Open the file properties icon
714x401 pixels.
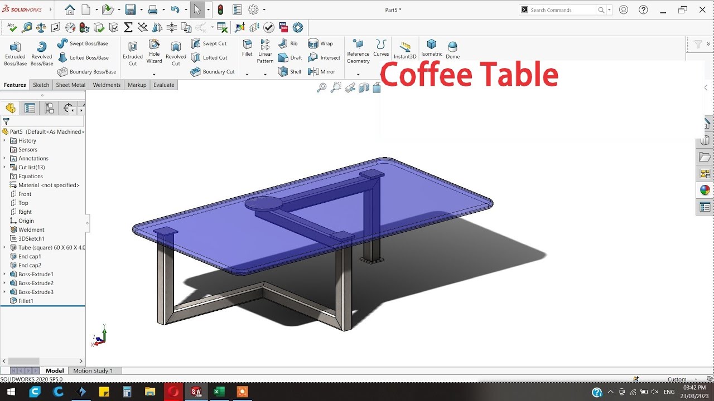pos(237,10)
